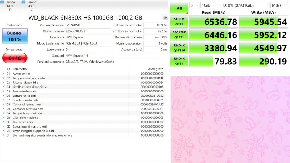
Task: Click the RND4K Q32T16 write result 4549.97
Action: click(264, 48)
